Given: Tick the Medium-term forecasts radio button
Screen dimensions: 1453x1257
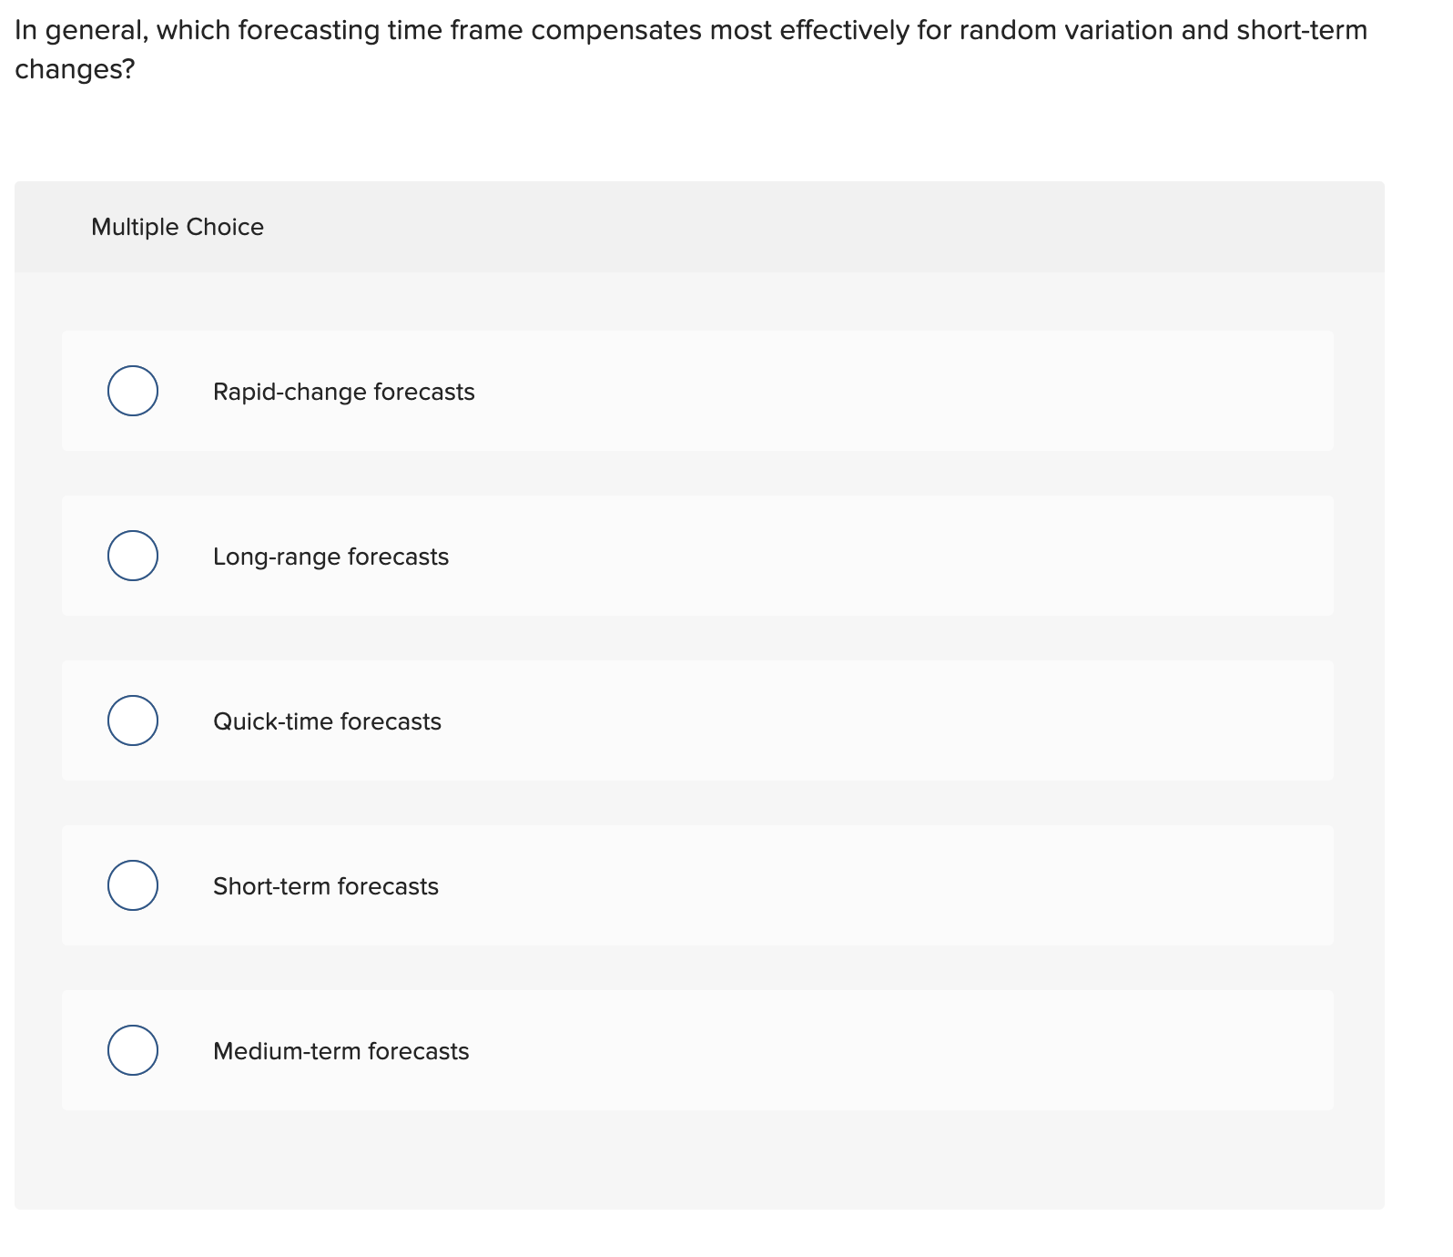Looking at the screenshot, I should [x=133, y=1050].
